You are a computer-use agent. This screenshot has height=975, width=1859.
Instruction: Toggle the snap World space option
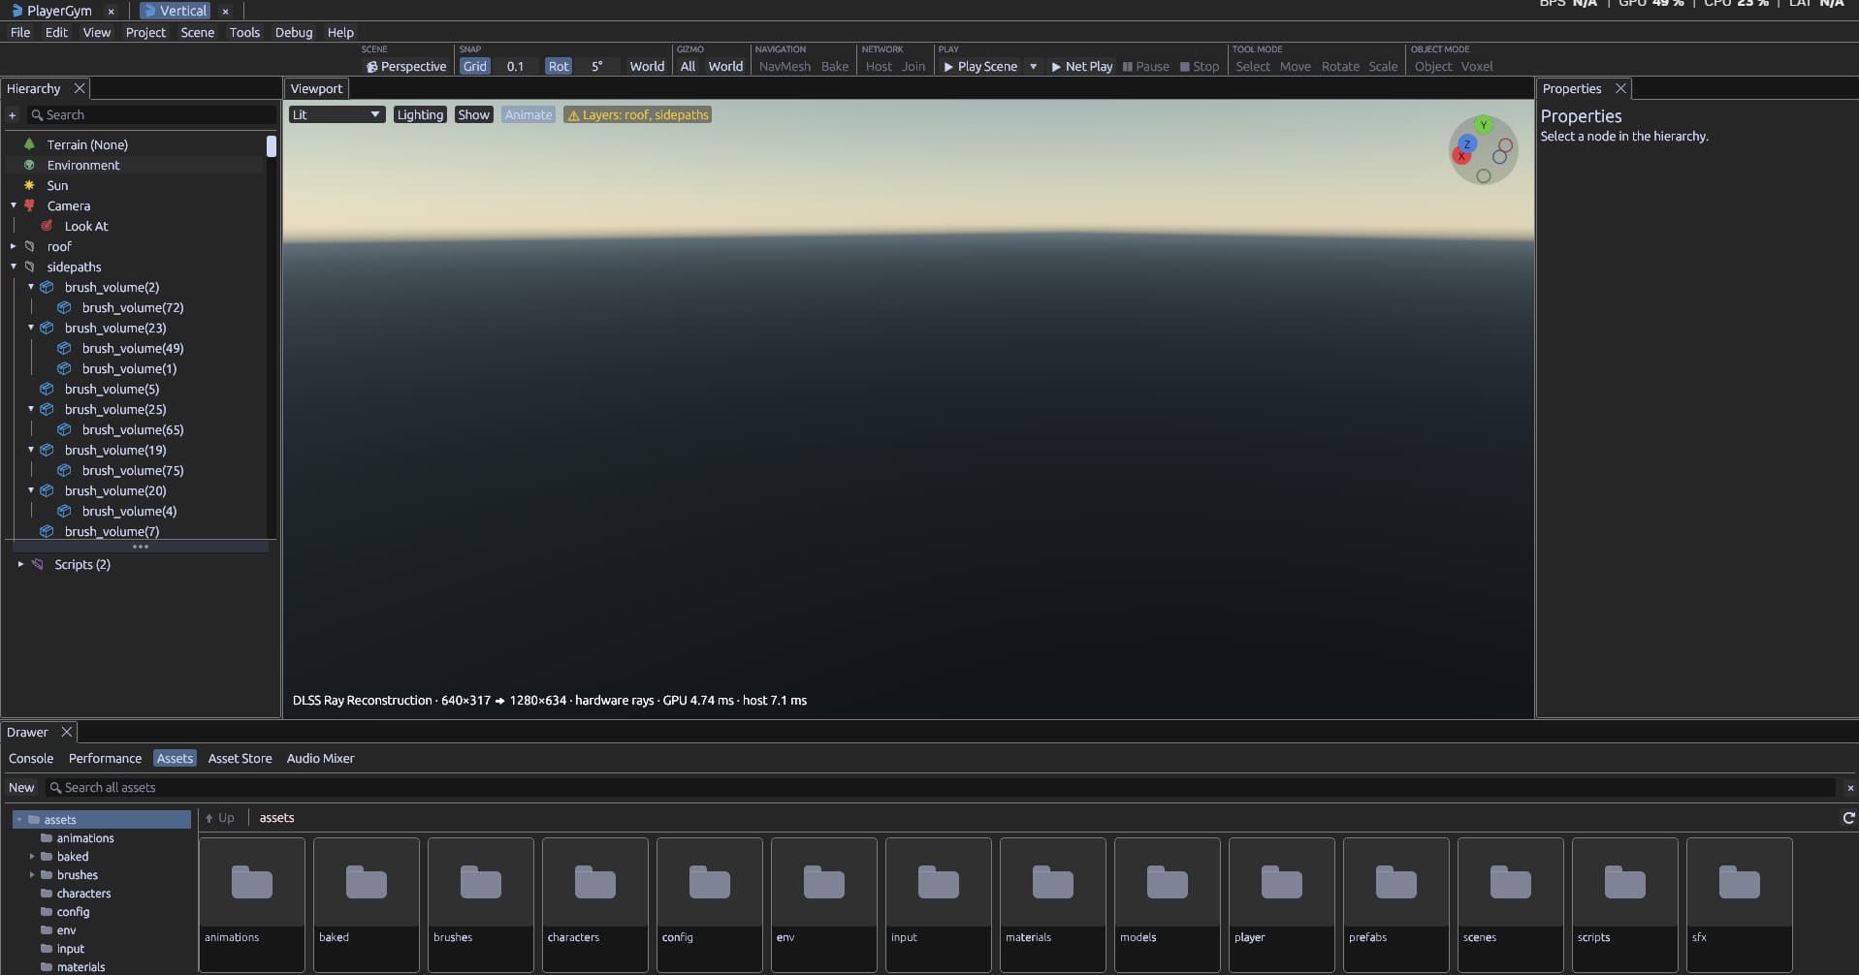coord(647,67)
